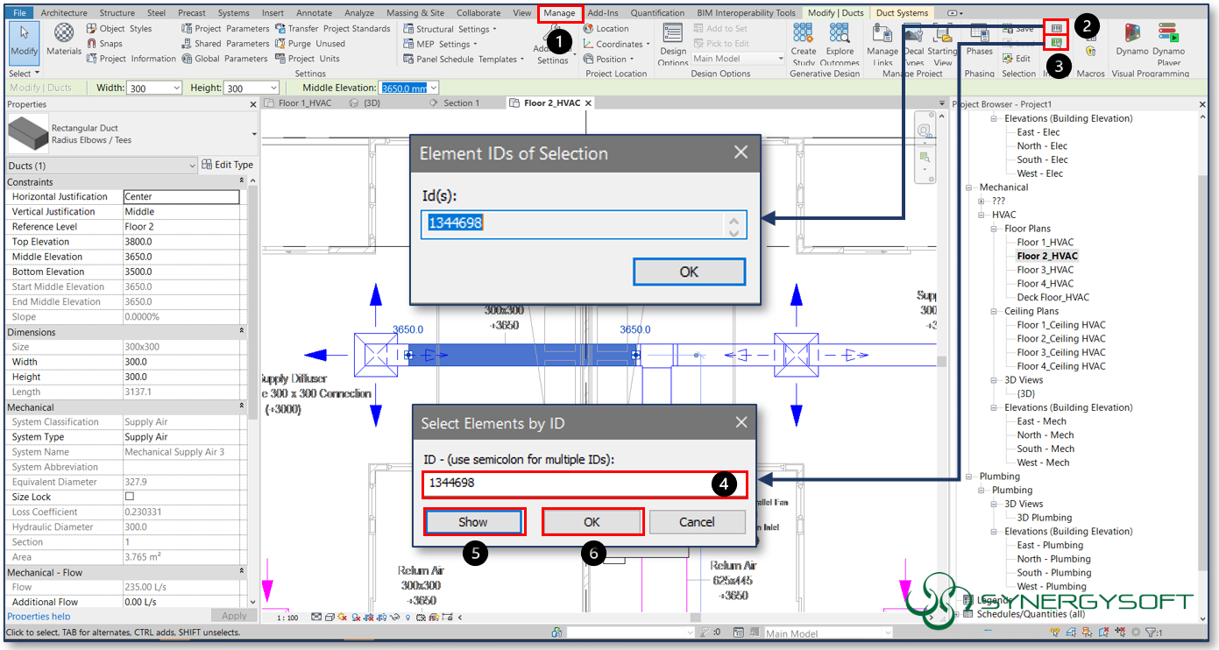1219x650 pixels.
Task: Open Explore Outcomes
Action: coord(840,39)
